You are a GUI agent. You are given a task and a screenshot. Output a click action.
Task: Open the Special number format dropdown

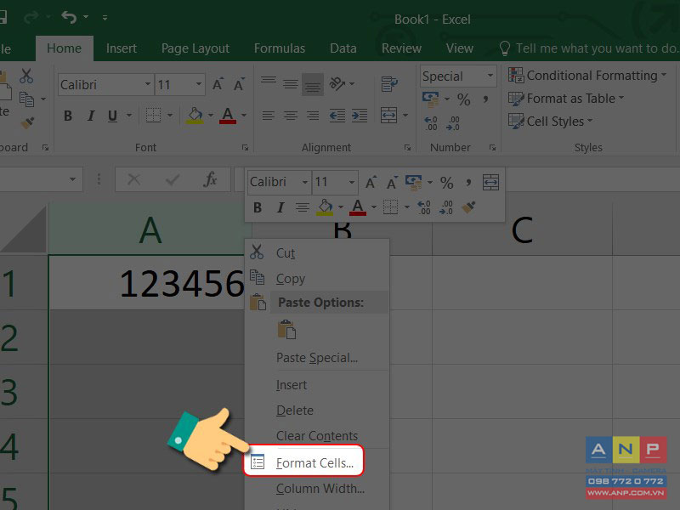490,76
